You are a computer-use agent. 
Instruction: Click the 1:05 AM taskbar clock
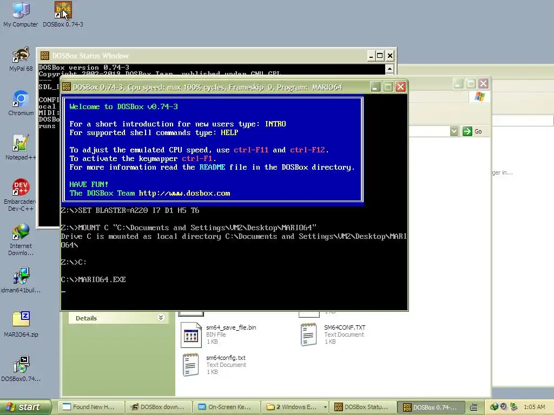click(x=534, y=407)
